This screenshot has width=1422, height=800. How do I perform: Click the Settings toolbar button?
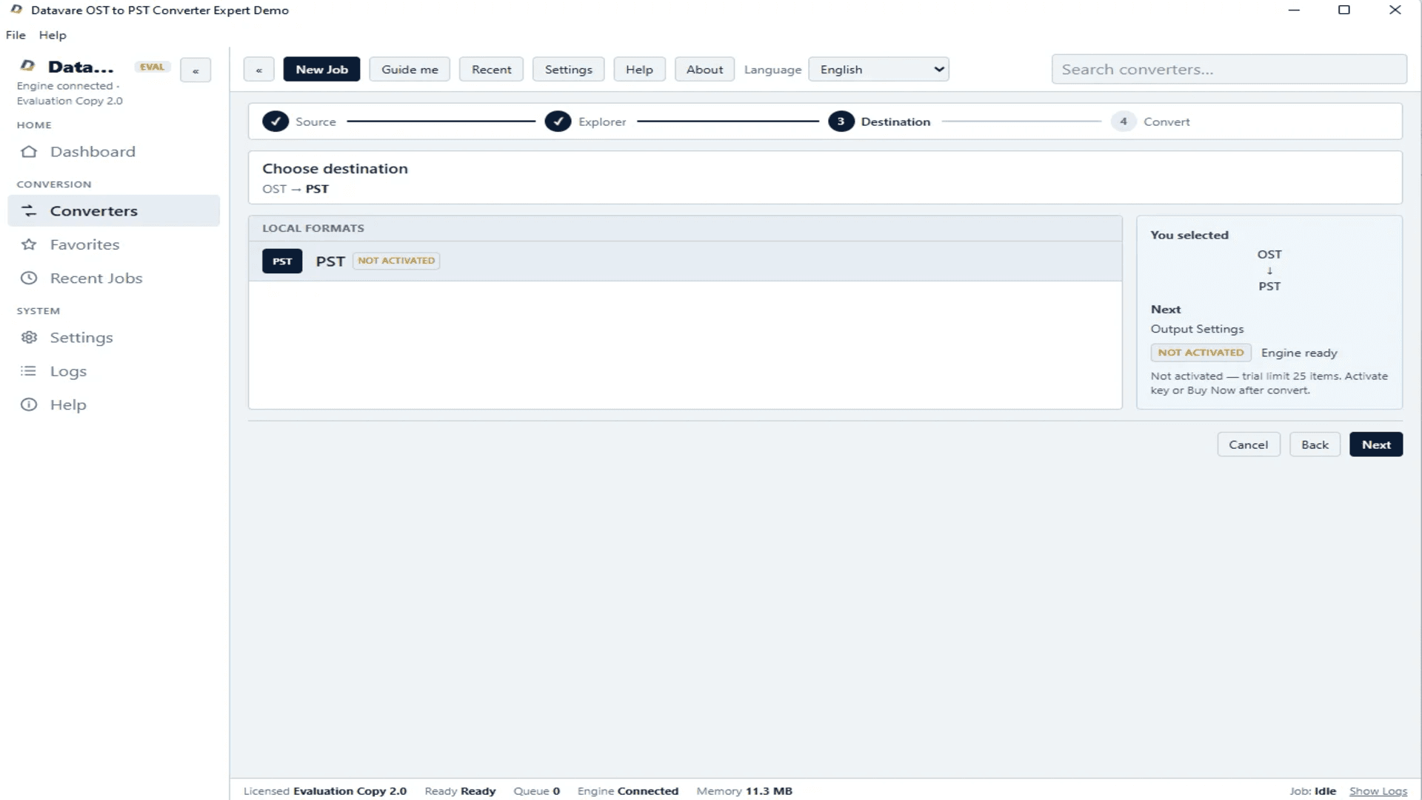click(x=568, y=70)
